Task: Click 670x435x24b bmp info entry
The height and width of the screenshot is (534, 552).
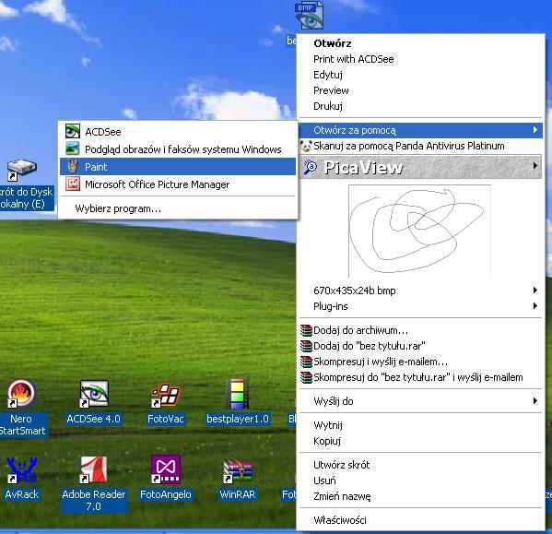Action: tap(420, 291)
